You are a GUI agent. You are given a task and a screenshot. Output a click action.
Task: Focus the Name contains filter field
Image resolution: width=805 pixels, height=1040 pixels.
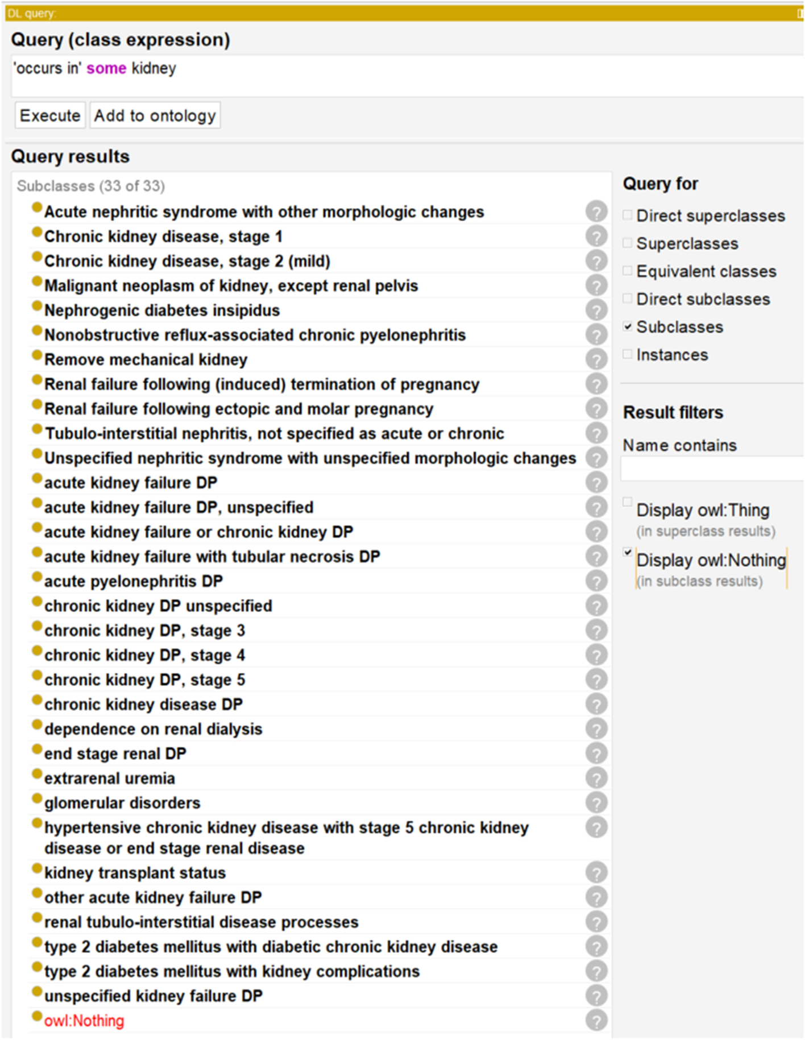[x=712, y=469]
